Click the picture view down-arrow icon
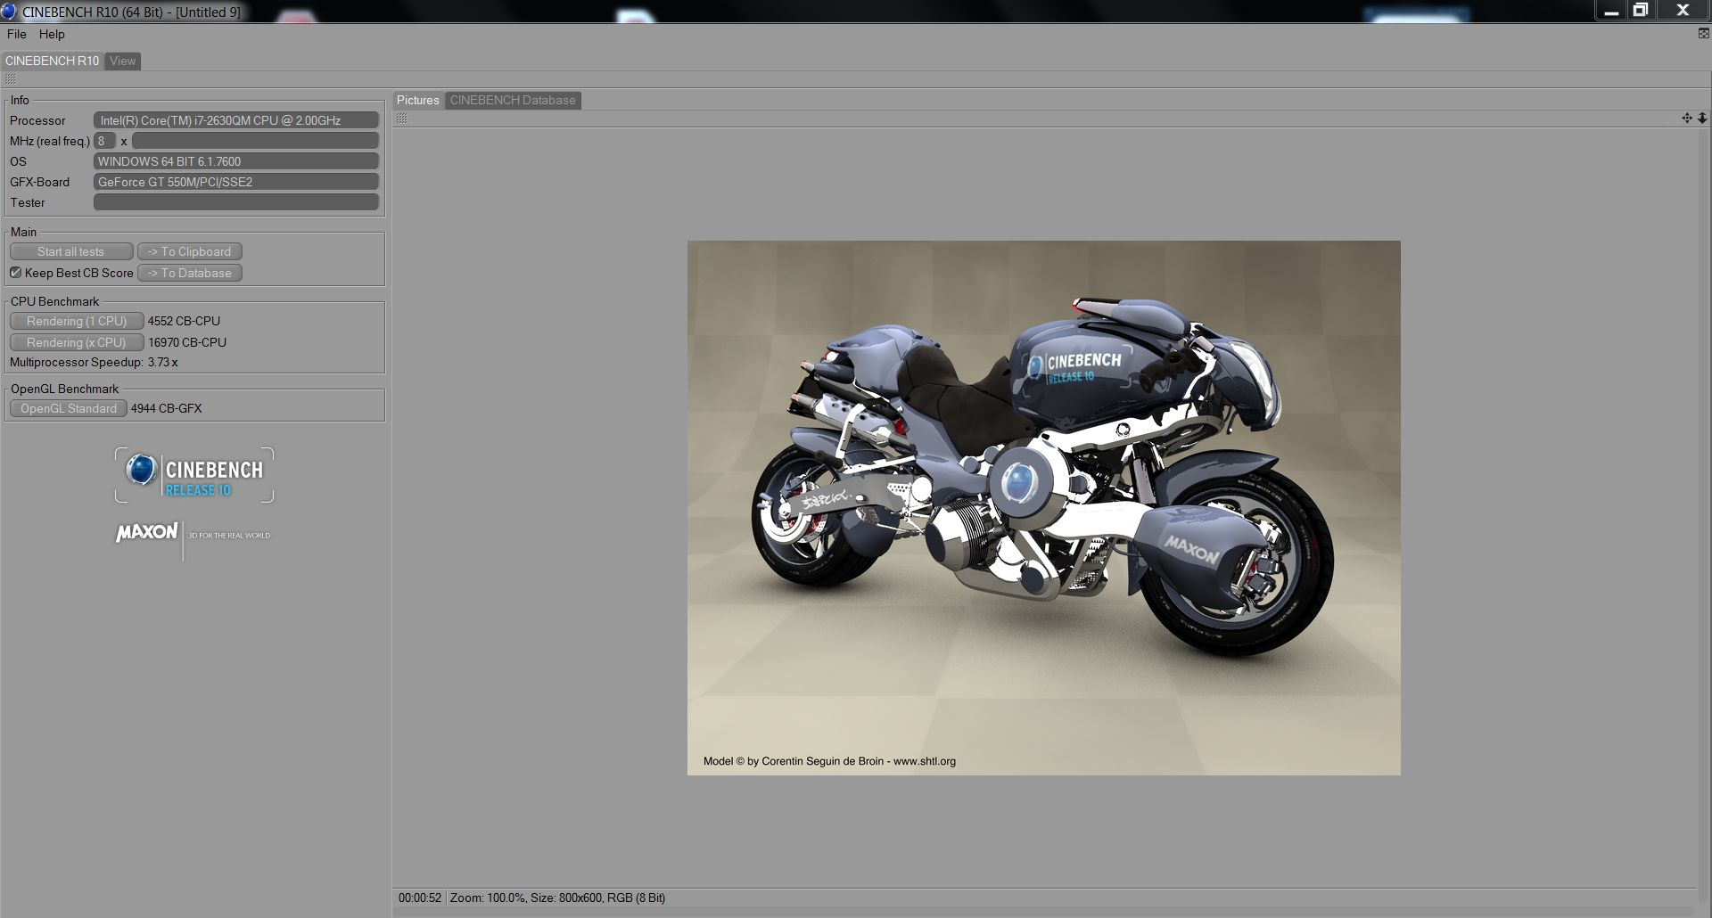 (x=1702, y=118)
